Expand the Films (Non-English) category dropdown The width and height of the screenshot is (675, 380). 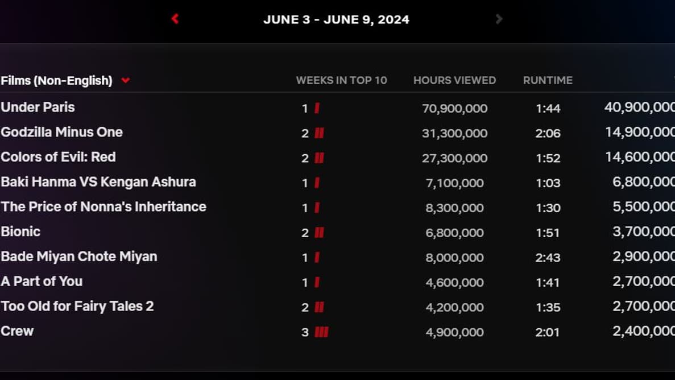pos(56,81)
